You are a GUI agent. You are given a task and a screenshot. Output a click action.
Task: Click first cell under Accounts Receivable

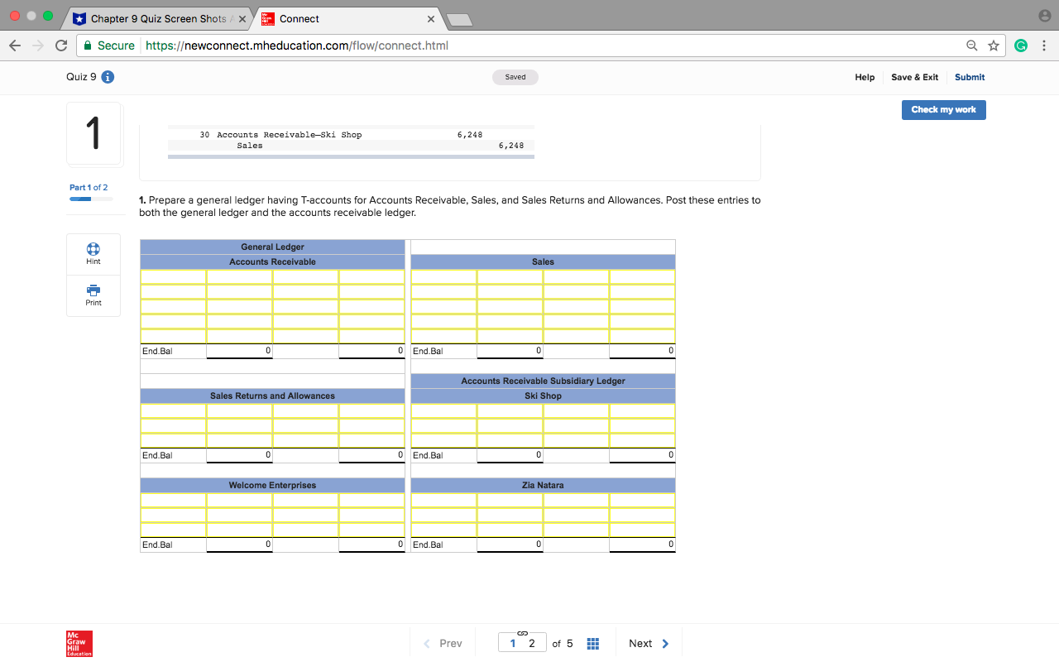(173, 277)
